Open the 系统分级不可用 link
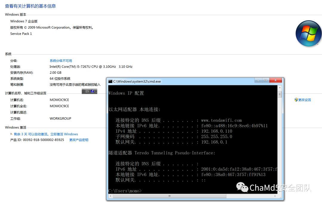322x202 pixels. pos(61,61)
